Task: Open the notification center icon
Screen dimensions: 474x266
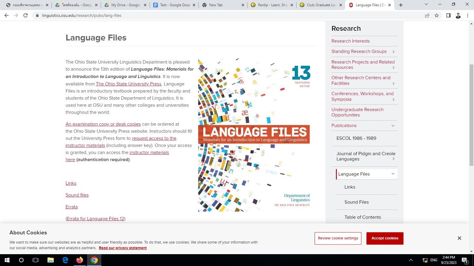Action: point(465,260)
